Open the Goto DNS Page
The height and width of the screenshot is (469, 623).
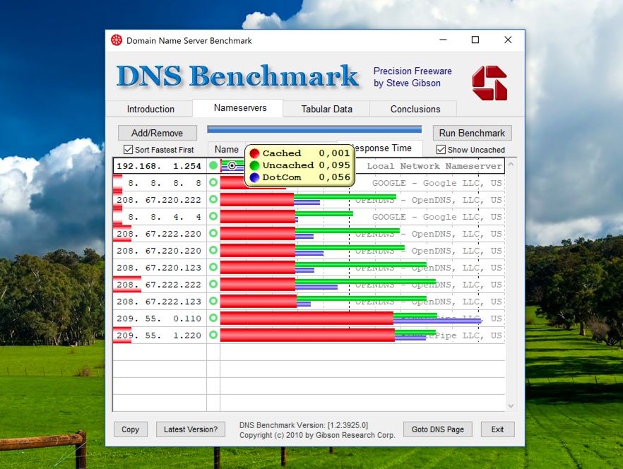click(437, 429)
